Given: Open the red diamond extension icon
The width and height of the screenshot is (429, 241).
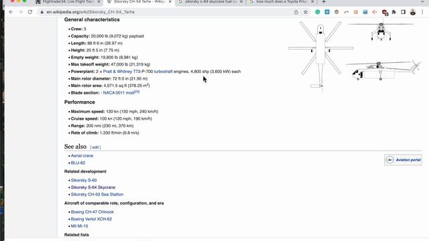Looking at the screenshot, I should pyautogui.click(x=375, y=12).
